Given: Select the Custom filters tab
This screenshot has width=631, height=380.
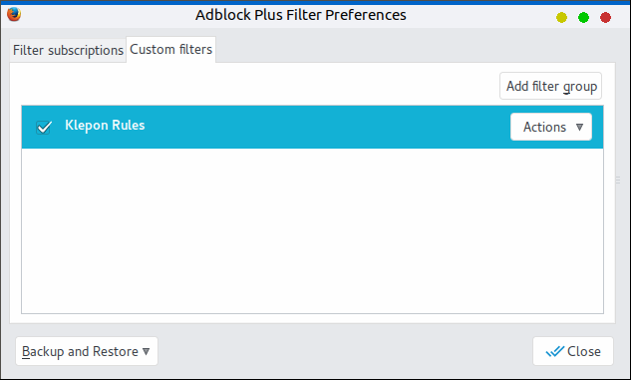Looking at the screenshot, I should click(x=171, y=50).
